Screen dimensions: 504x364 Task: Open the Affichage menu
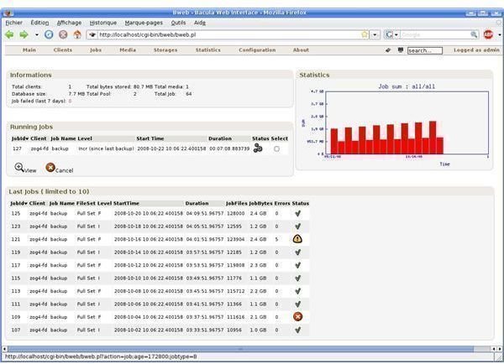[69, 23]
